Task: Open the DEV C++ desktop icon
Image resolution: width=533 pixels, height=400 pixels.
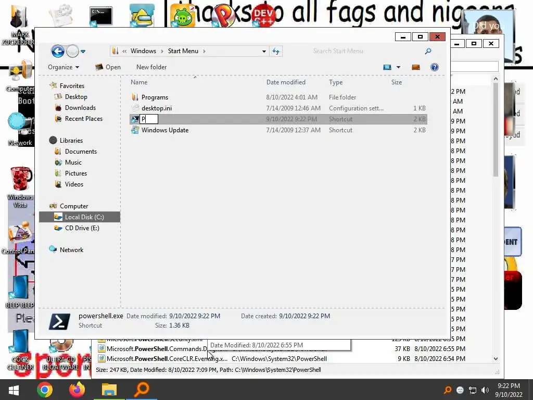Action: (x=264, y=16)
